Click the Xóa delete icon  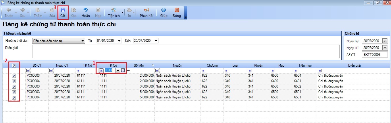click(74, 10)
